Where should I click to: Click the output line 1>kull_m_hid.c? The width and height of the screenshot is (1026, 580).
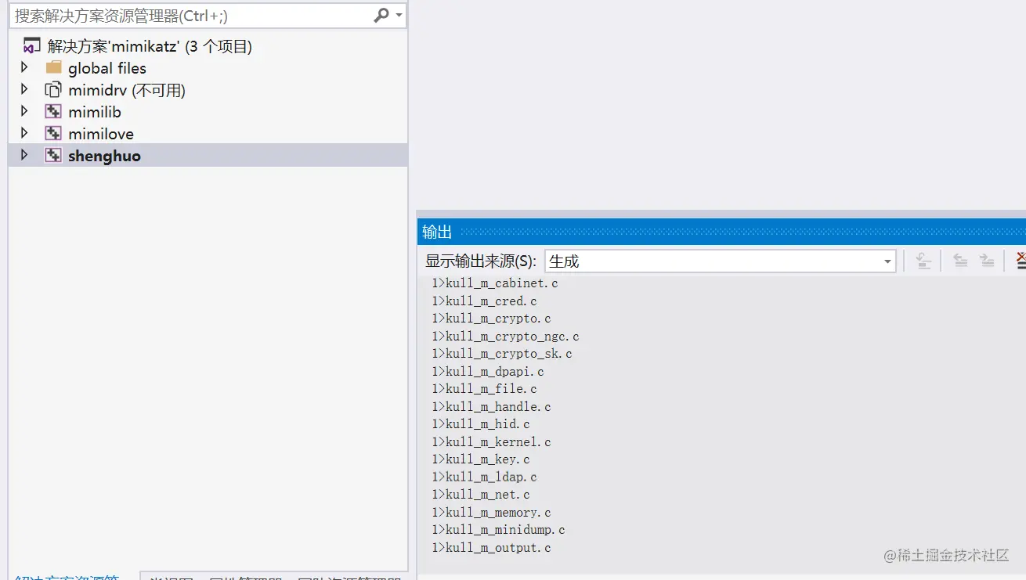(x=481, y=424)
